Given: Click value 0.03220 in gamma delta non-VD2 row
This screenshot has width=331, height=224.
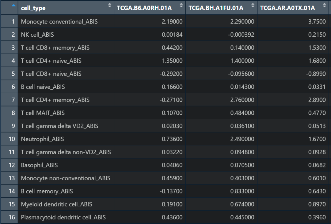Looking at the screenshot, I should click(x=172, y=152).
